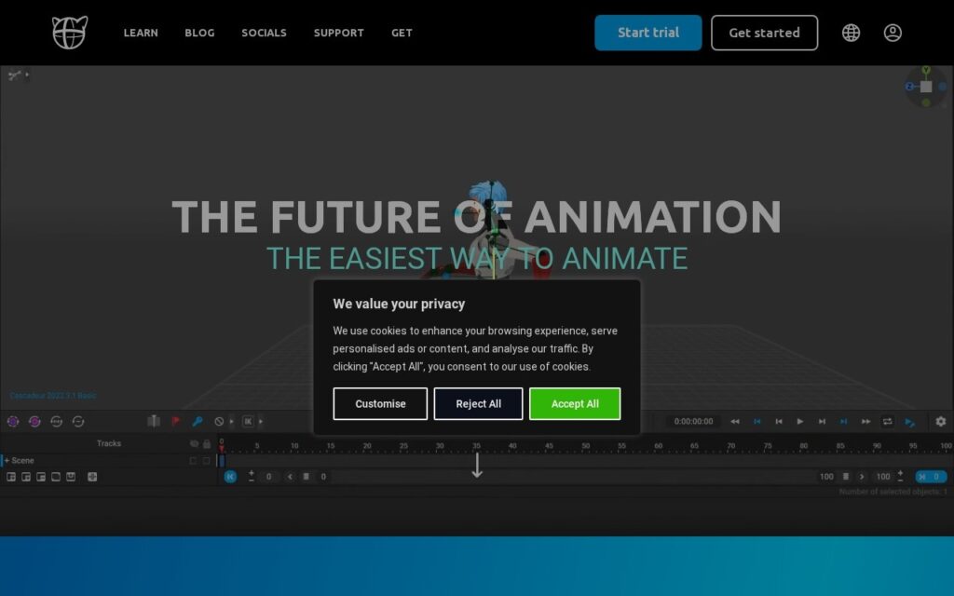
Task: Click the play button in the timeline
Action: coord(800,422)
